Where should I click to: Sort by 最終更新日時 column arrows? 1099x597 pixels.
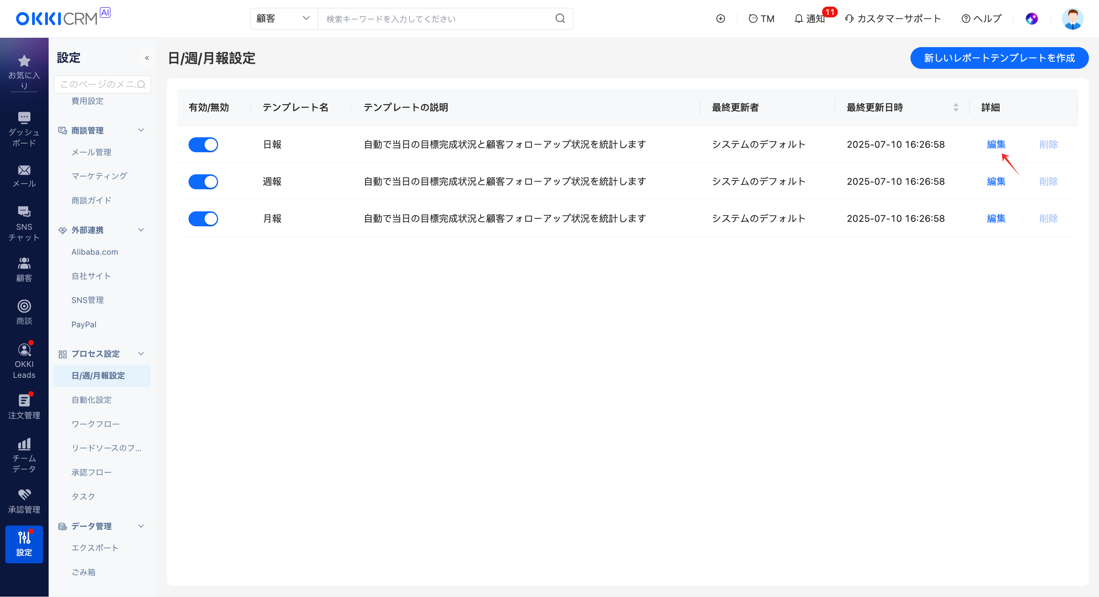[x=956, y=107]
